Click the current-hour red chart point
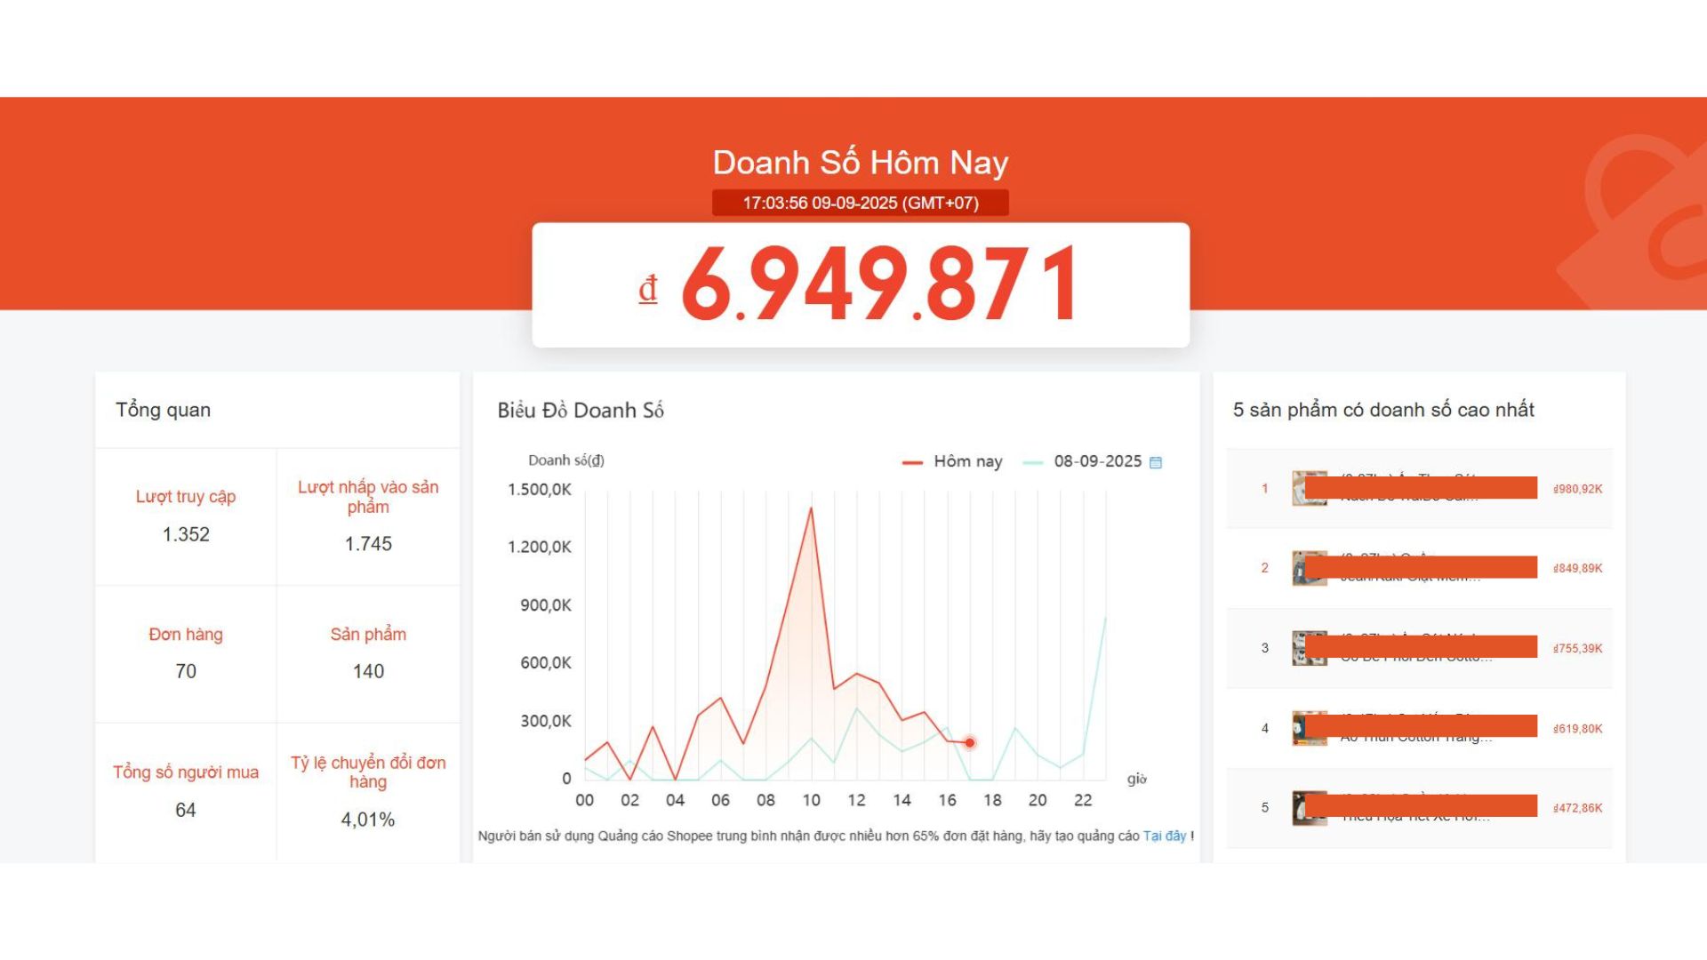The height and width of the screenshot is (960, 1707). click(970, 742)
